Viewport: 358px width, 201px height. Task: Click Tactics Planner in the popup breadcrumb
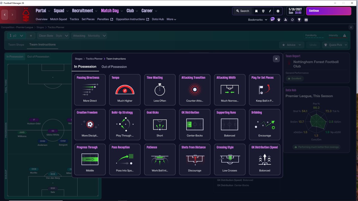(94, 59)
